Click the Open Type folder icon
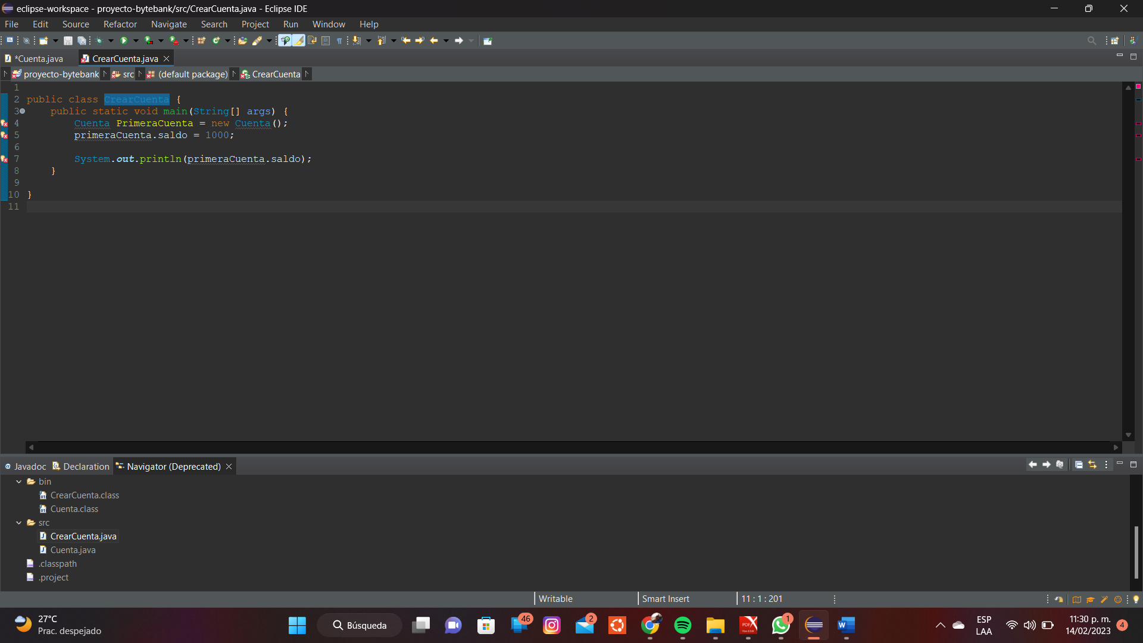The width and height of the screenshot is (1143, 643). click(x=242, y=40)
